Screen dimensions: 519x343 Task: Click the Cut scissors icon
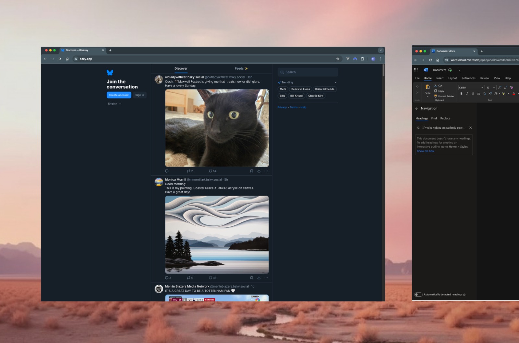(436, 86)
